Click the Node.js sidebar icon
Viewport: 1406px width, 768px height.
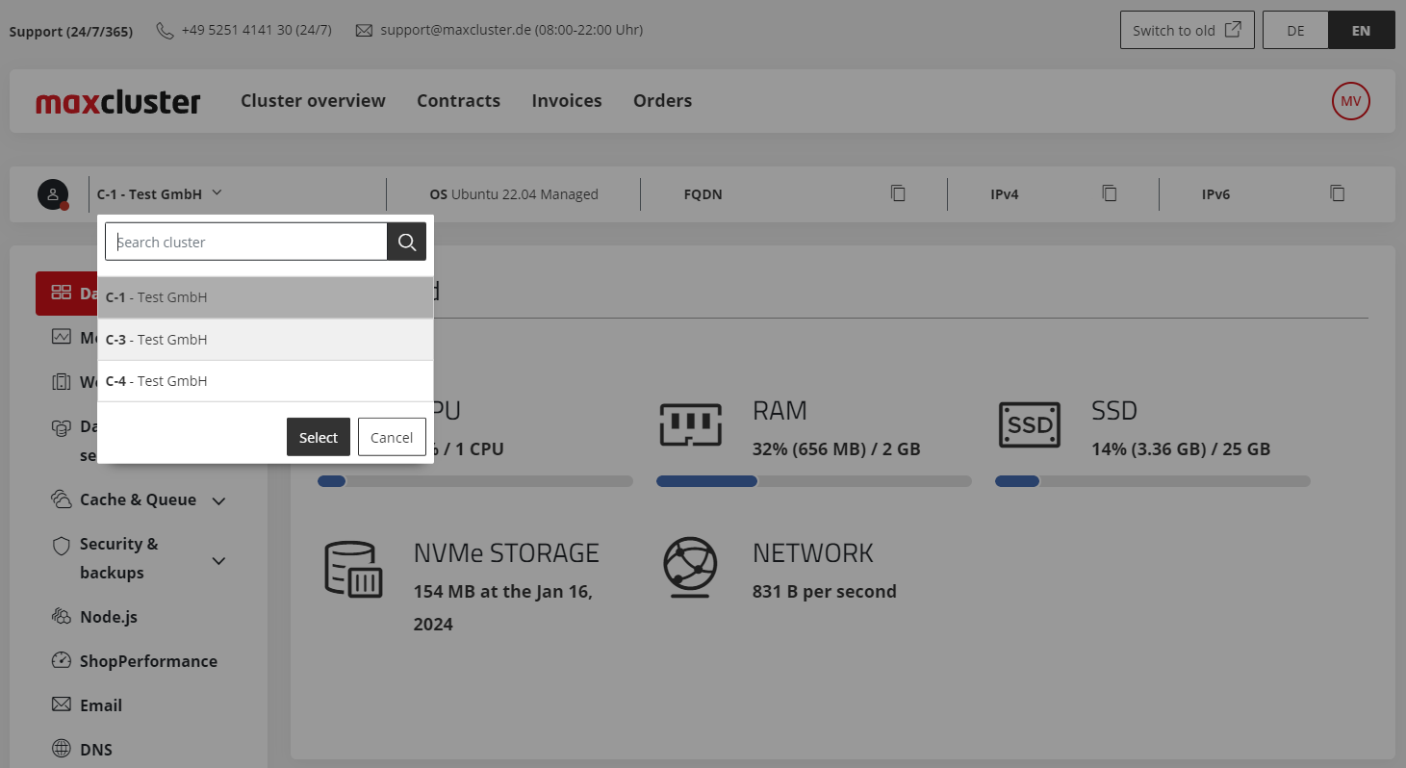point(62,617)
